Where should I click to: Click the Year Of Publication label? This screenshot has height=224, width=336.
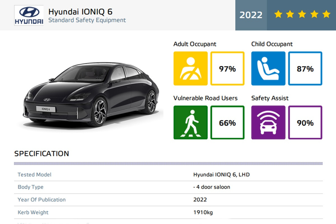(41, 200)
